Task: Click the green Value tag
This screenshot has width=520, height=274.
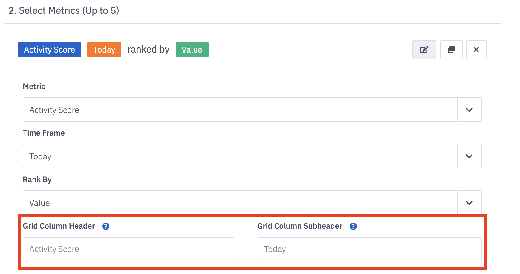Action: 192,50
